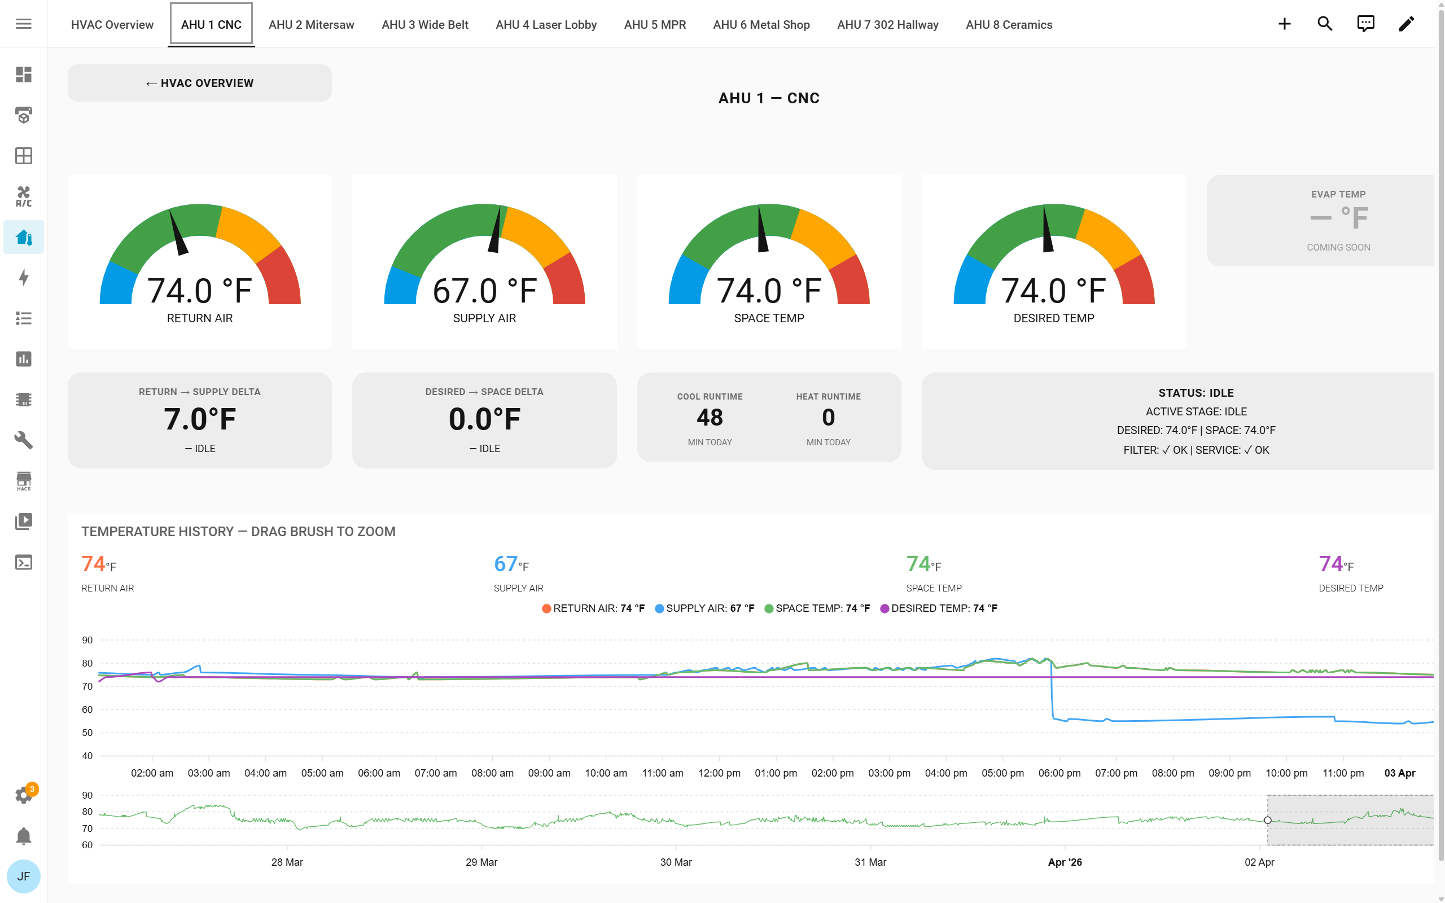Hide Desired Temp series in legend
Screen dimensions: 1445x903
(938, 608)
